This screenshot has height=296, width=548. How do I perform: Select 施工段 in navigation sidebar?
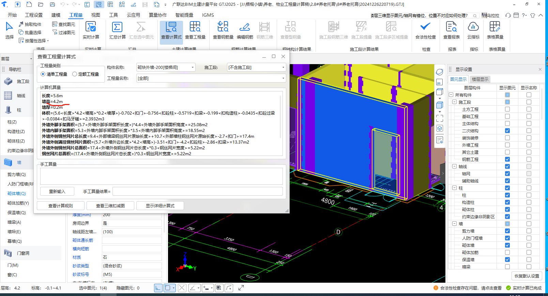click(17, 82)
